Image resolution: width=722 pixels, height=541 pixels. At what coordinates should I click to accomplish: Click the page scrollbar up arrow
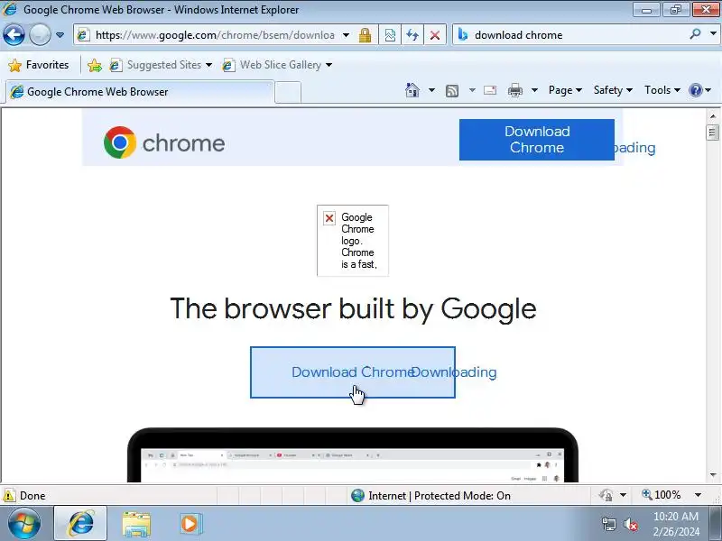coord(713,116)
